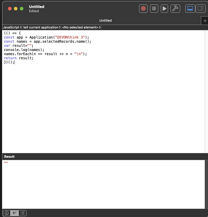Compile the script using hammer icon

[175, 9]
